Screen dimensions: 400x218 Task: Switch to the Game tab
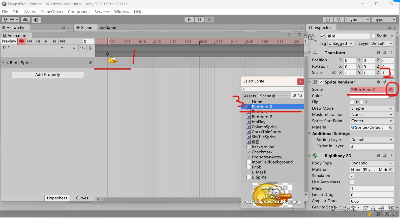(x=108, y=28)
